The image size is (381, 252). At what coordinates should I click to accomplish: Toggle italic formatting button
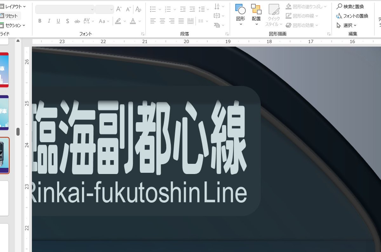(49, 21)
